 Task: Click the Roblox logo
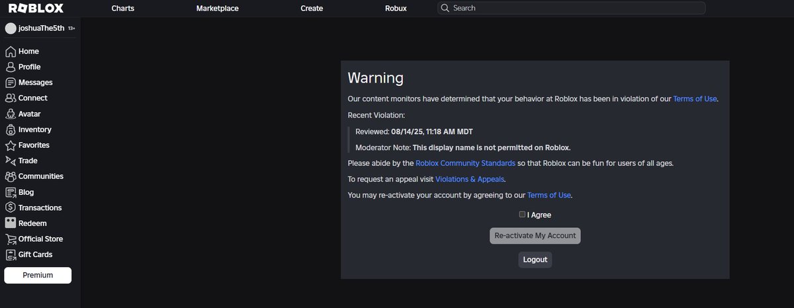pyautogui.click(x=36, y=9)
